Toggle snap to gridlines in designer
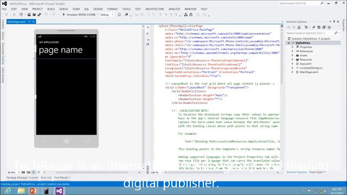This screenshot has width=347, height=195. (28, 172)
